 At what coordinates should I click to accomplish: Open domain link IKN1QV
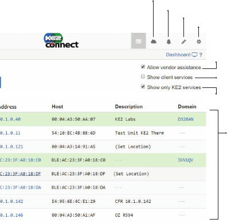(x=185, y=160)
